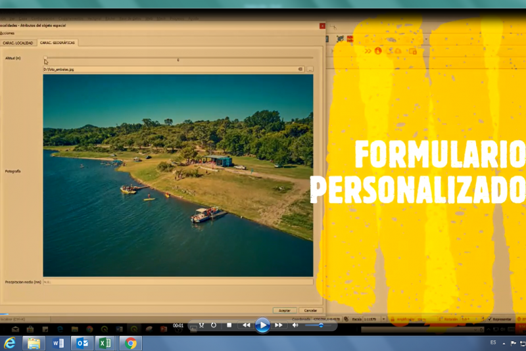Open Excel from the taskbar
Viewport: 526px width, 351px height.
(106, 343)
